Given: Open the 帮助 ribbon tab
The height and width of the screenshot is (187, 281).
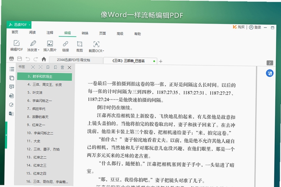Looking at the screenshot, I should 137,34.
